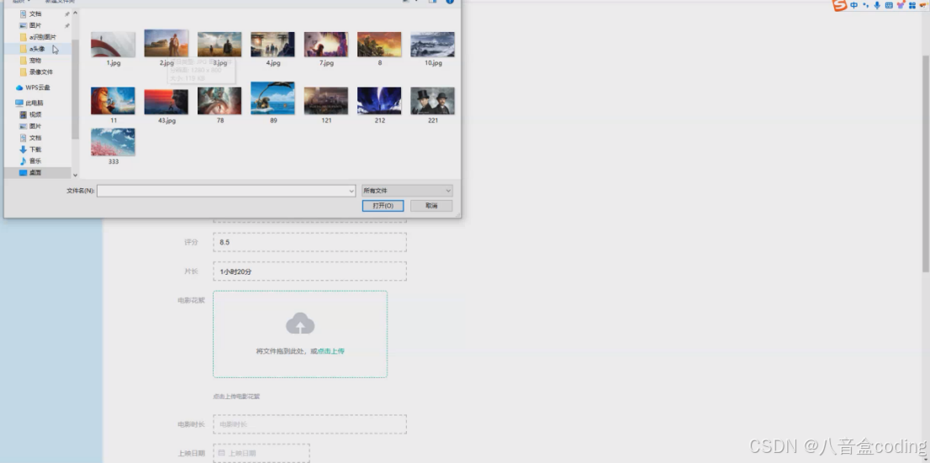Viewport: 930px width, 463px height.
Task: Toggle the 中 Chinese/English input mode
Action: coord(854,5)
